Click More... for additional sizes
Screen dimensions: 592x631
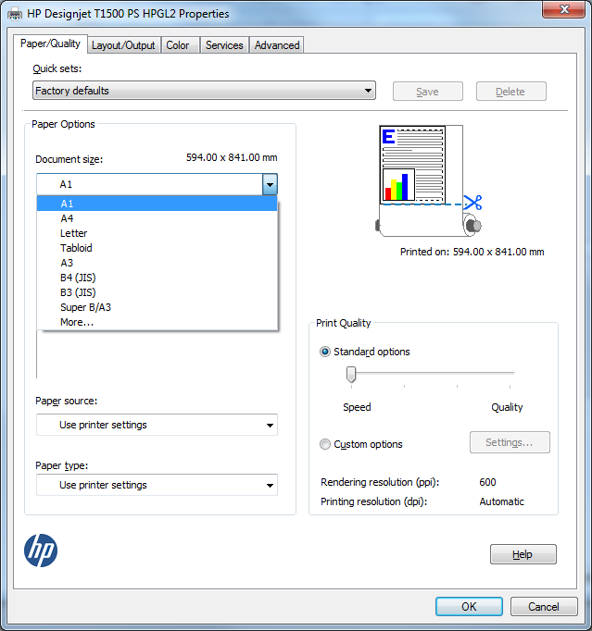click(x=157, y=322)
